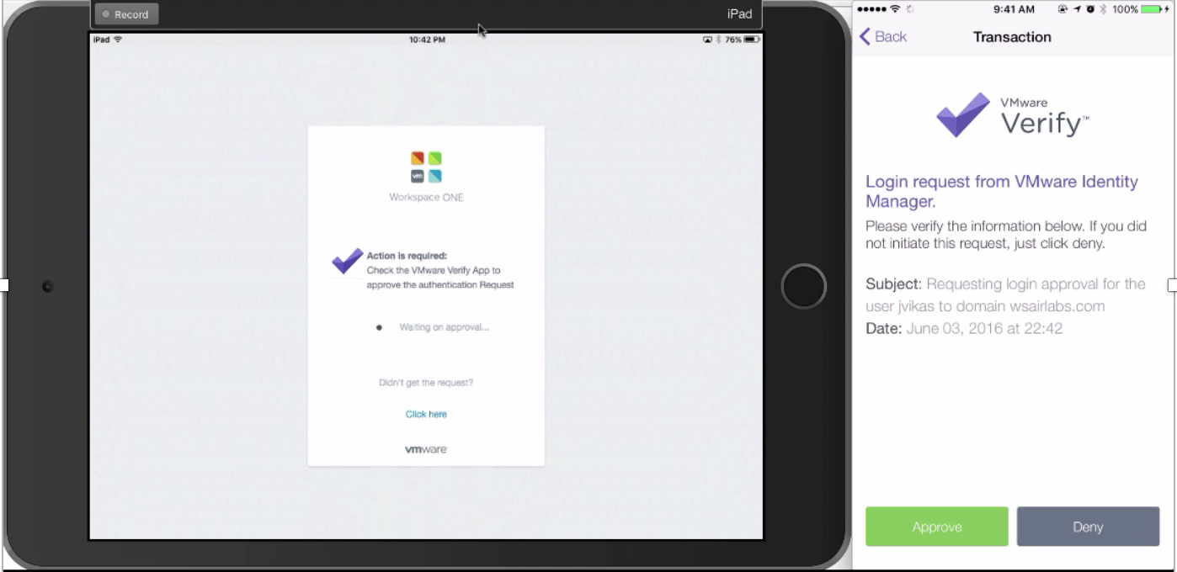Screen dimensions: 1177x572
Task: Tap the iPhone Wi-Fi signal icon
Action: pos(895,9)
